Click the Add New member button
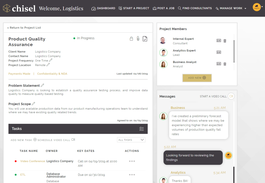The image size is (265, 183). tap(197, 78)
